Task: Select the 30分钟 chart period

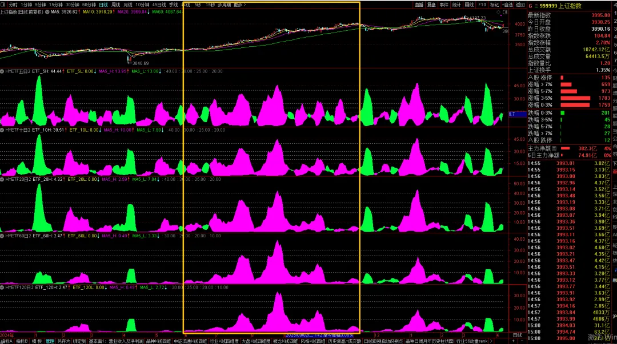Action: point(73,5)
